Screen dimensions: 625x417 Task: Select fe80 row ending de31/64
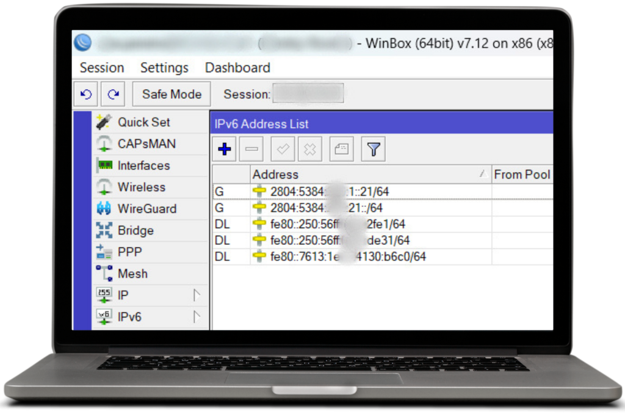pos(383,241)
